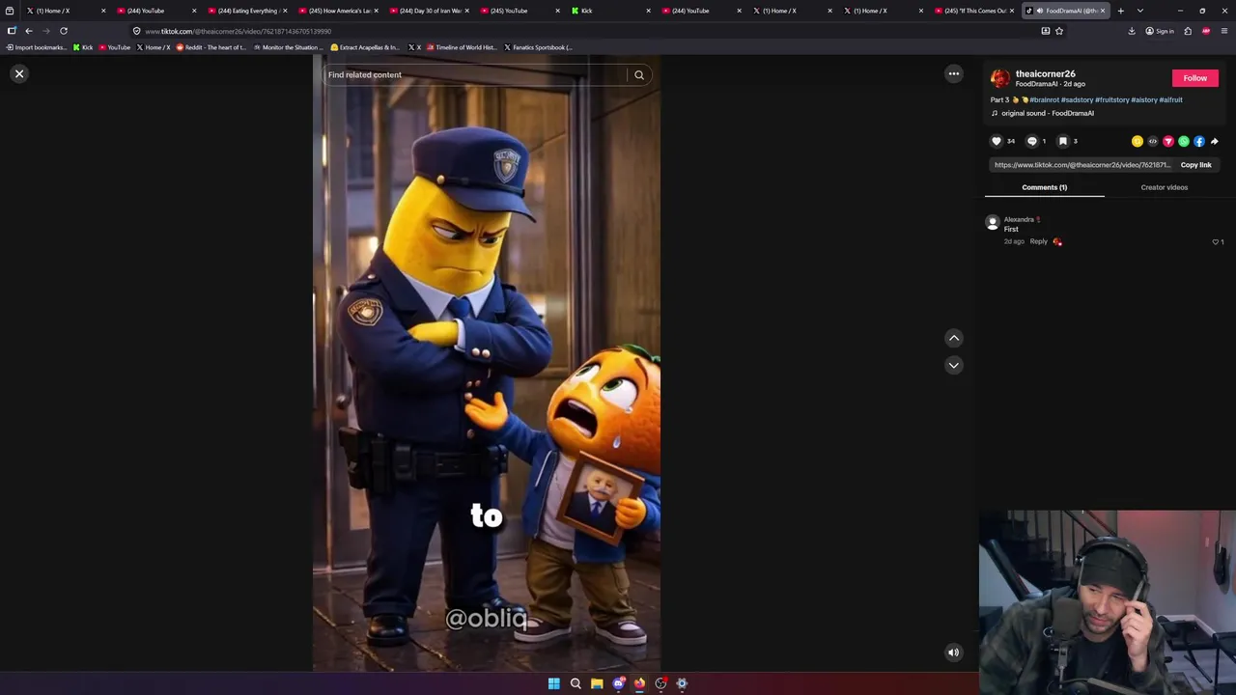Go to previous video with up chevron
The image size is (1236, 695).
(954, 338)
